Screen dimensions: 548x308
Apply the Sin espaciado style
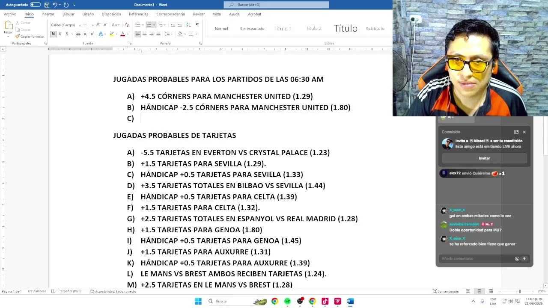(252, 29)
